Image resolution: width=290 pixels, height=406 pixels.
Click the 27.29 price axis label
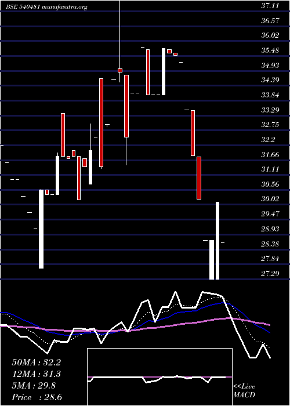[270, 273]
